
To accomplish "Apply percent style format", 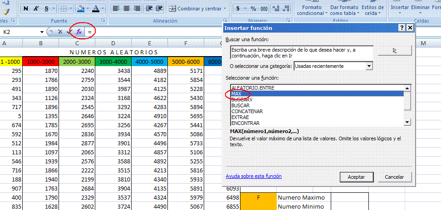I will [x=253, y=9].
